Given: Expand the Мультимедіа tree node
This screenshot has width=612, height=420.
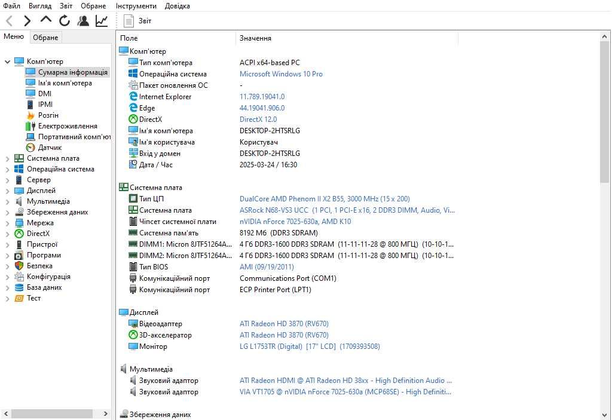Looking at the screenshot, I should tap(7, 201).
